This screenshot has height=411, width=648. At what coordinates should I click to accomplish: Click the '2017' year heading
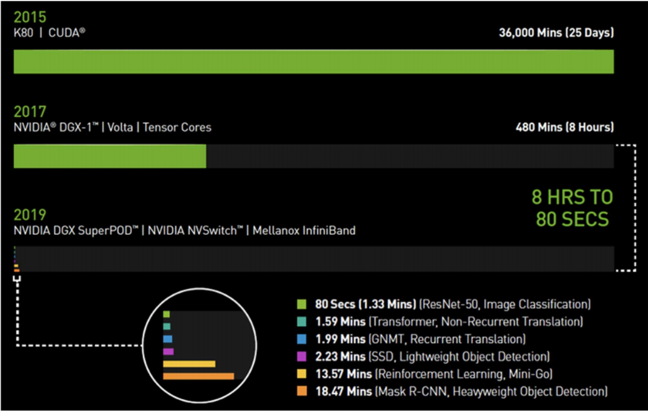(x=29, y=112)
